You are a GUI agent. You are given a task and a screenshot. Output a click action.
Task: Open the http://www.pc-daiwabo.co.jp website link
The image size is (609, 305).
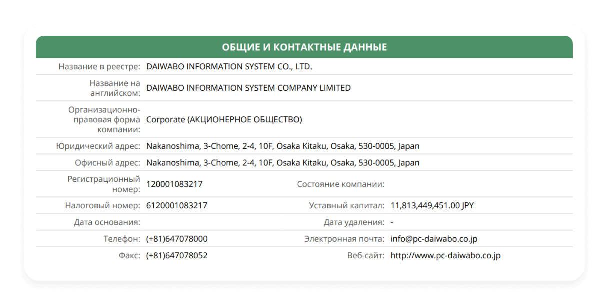tap(445, 256)
